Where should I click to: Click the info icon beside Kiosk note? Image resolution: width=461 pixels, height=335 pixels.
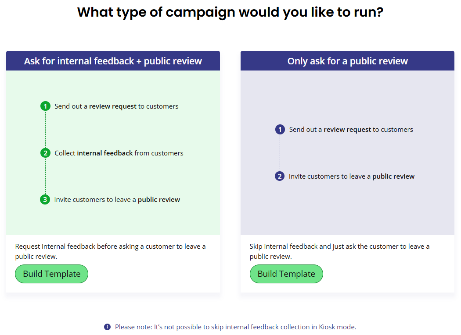point(107,327)
